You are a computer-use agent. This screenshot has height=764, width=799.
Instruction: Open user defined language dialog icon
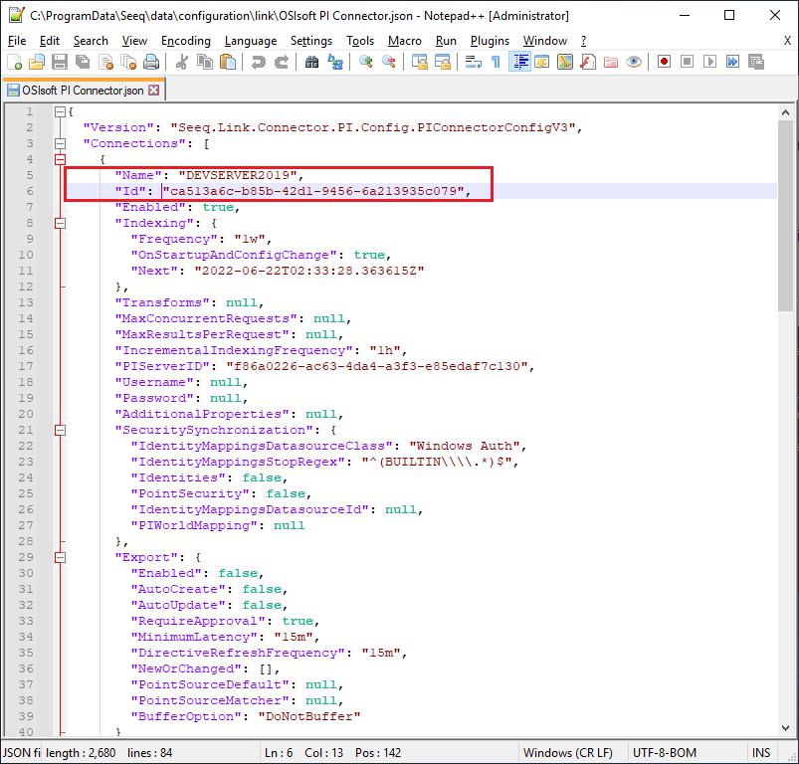(542, 62)
